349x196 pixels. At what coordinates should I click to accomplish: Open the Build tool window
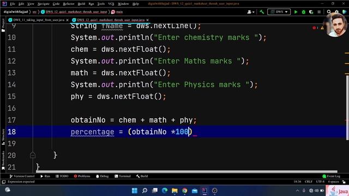click(142, 176)
